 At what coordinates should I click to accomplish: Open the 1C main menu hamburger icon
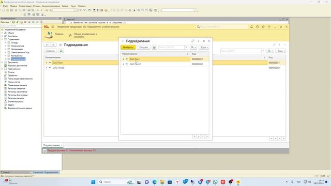pyautogui.click(x=53, y=27)
